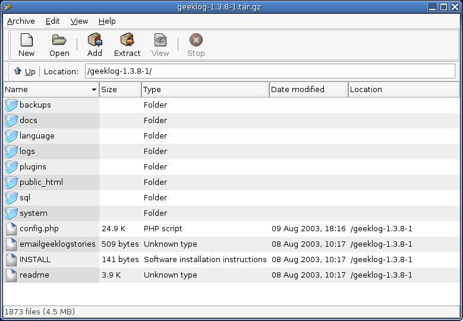
Task: Click the 3.9 K size cell
Action: point(111,275)
